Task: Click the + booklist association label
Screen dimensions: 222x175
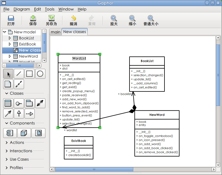Action: [x=125, y=94]
